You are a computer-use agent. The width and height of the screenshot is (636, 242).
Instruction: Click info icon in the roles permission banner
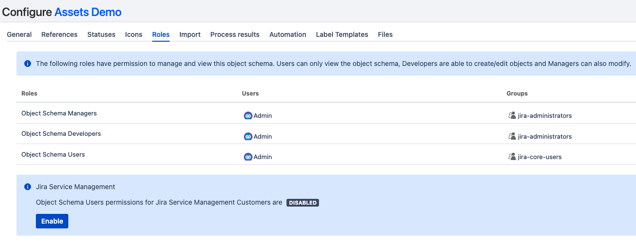pos(28,64)
